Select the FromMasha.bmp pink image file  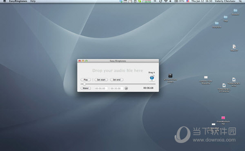coord(223,120)
